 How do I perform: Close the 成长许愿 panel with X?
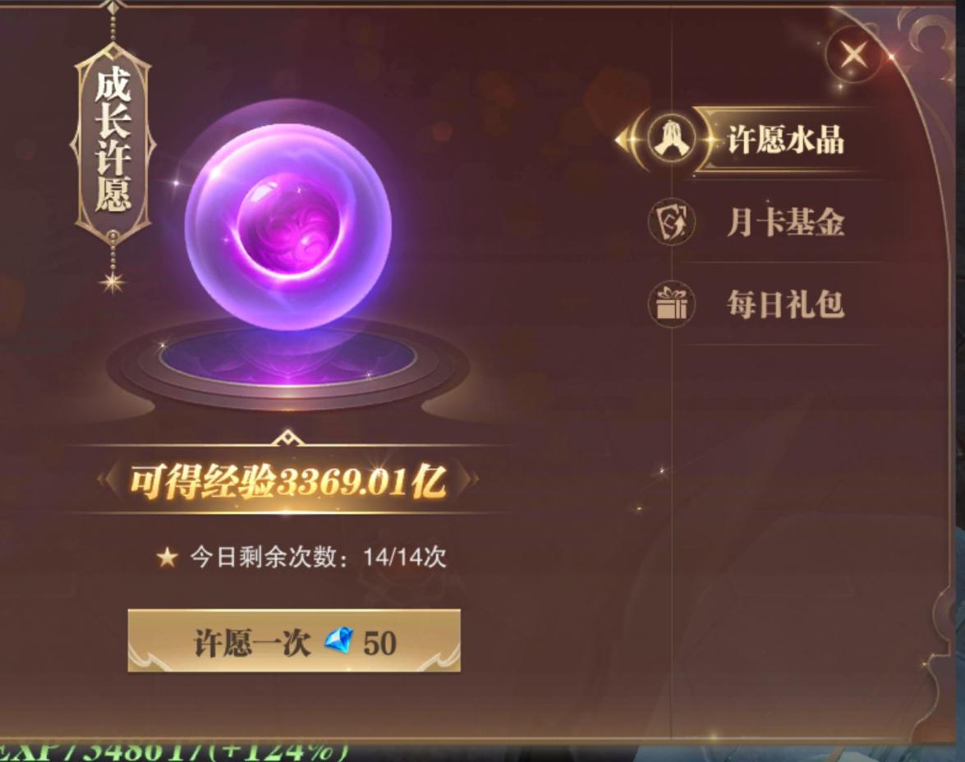(x=854, y=55)
